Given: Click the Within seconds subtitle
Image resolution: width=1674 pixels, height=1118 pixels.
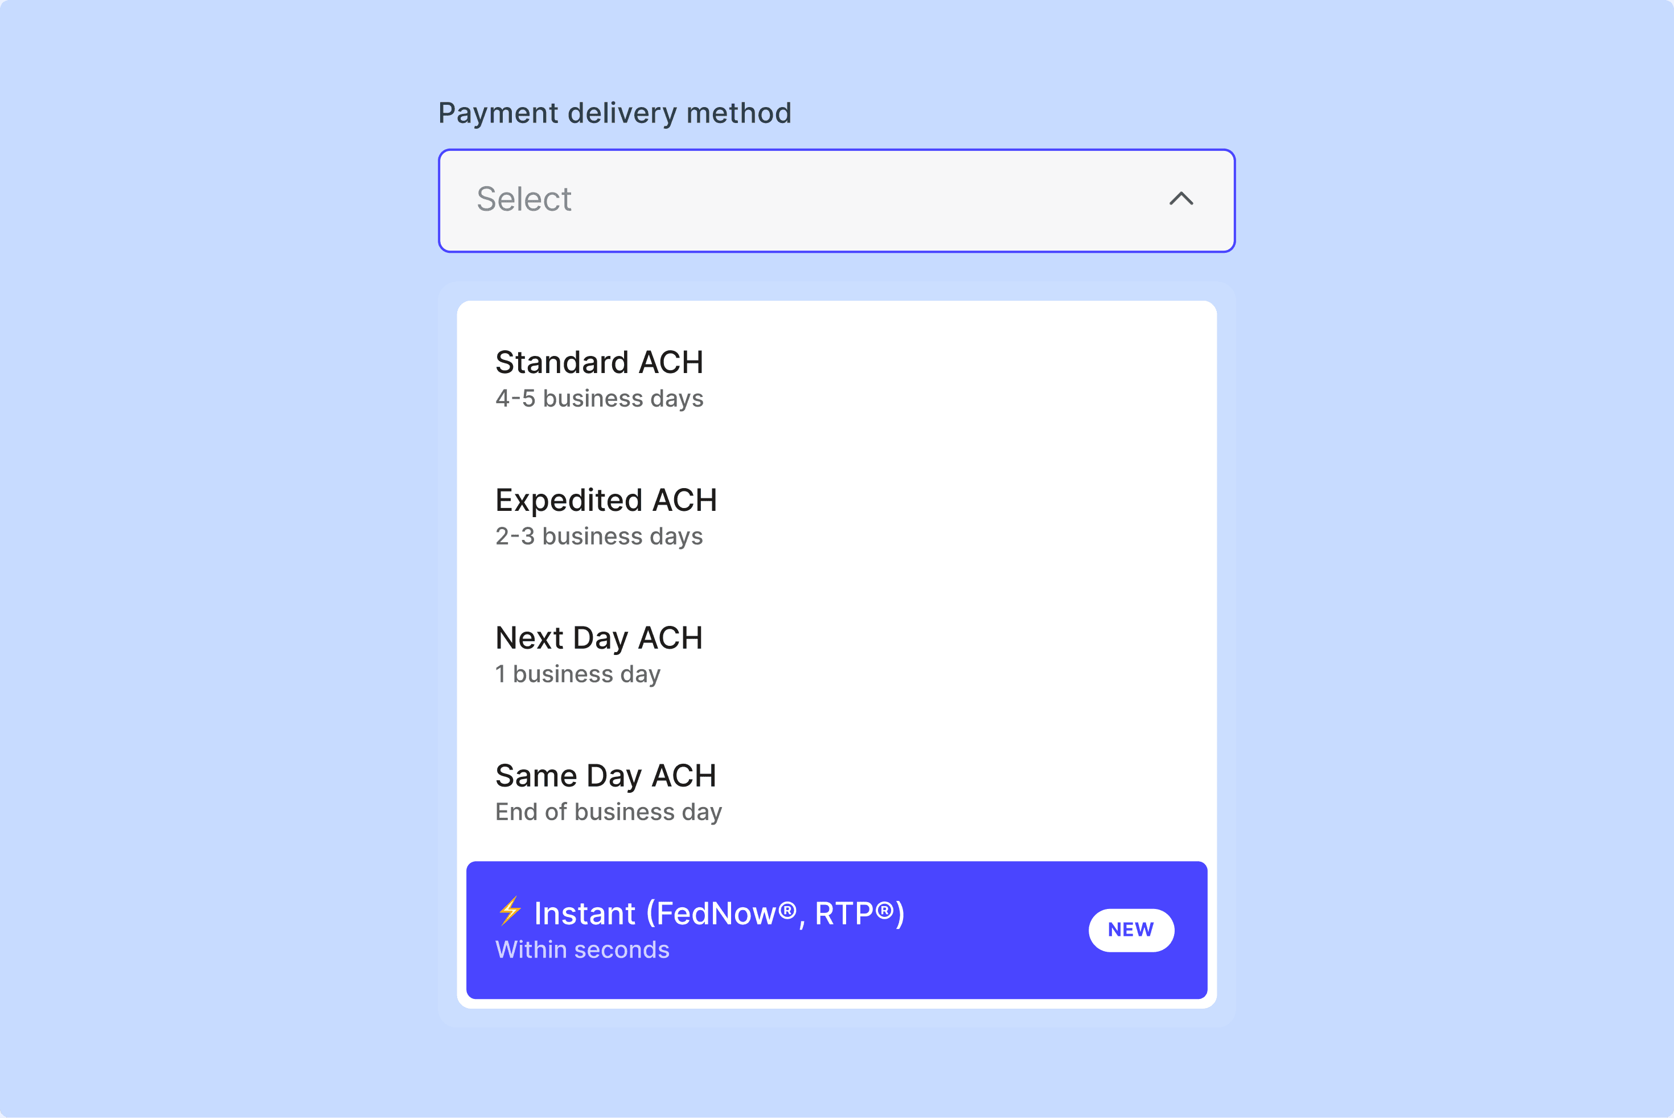Looking at the screenshot, I should 582,950.
